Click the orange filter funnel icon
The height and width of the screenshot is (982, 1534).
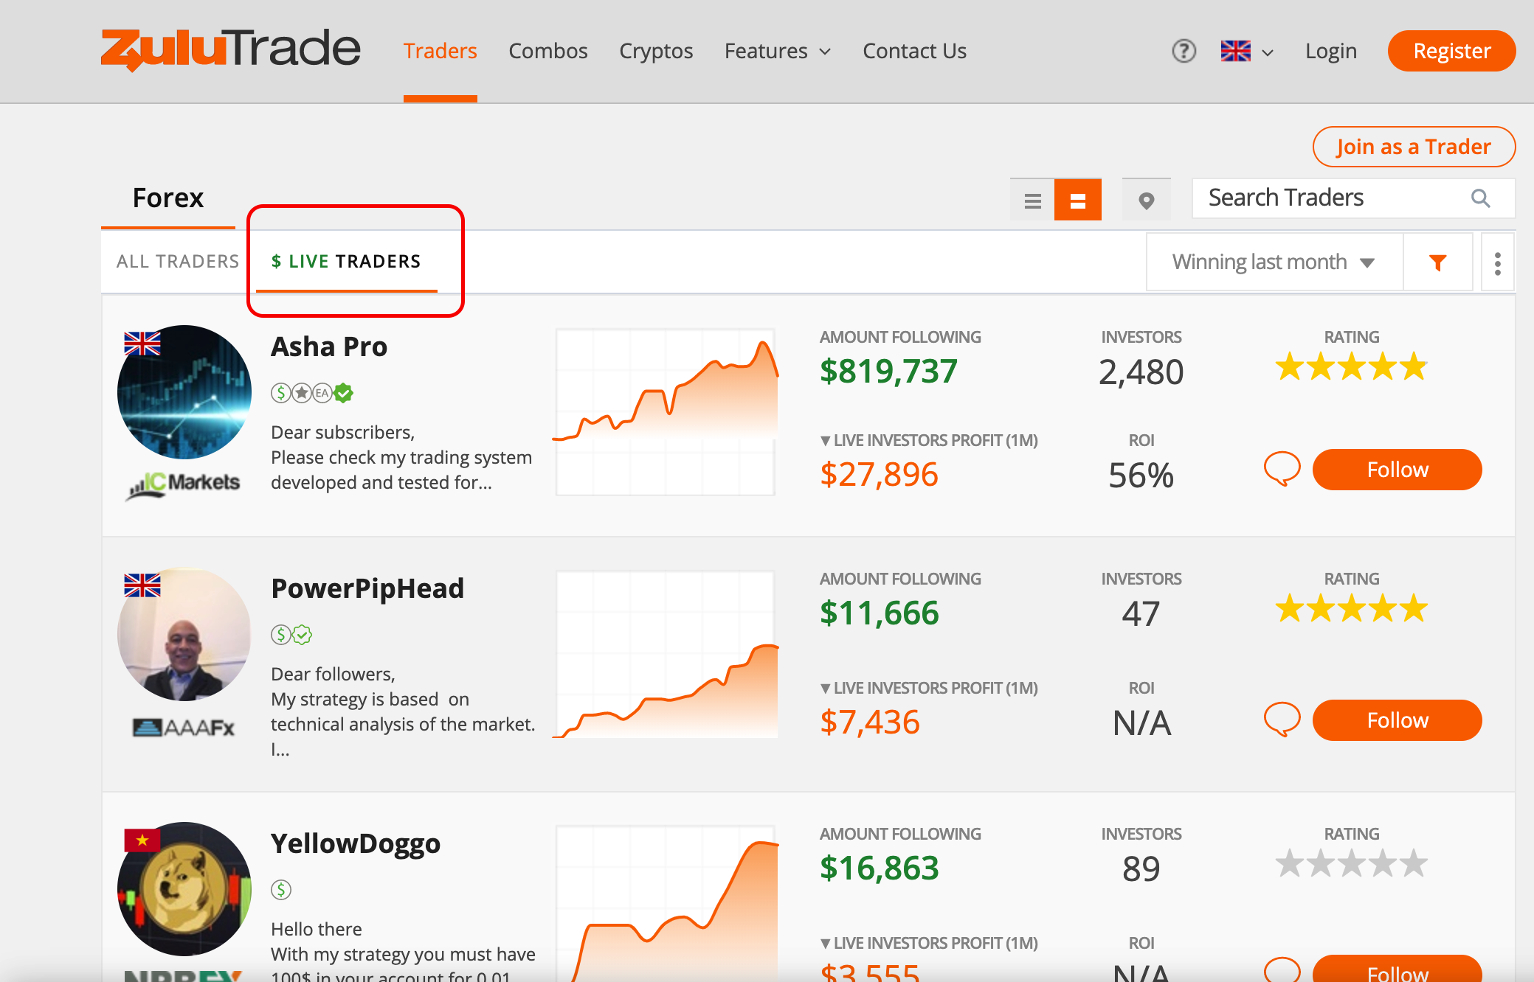[x=1437, y=262]
